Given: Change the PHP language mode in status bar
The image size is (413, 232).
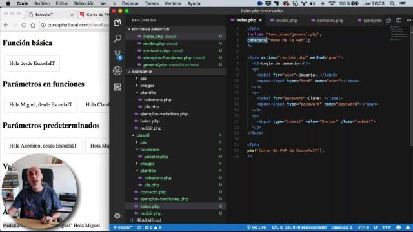Looking at the screenshot, I should point(387,227).
